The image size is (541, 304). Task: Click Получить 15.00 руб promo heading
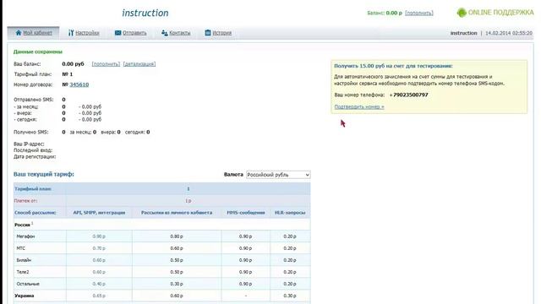coord(393,66)
